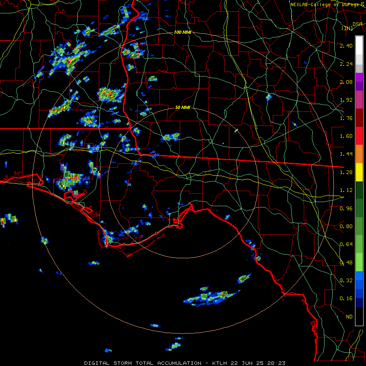Click the 2.08 legend value
366x366 pixels.
346,82
